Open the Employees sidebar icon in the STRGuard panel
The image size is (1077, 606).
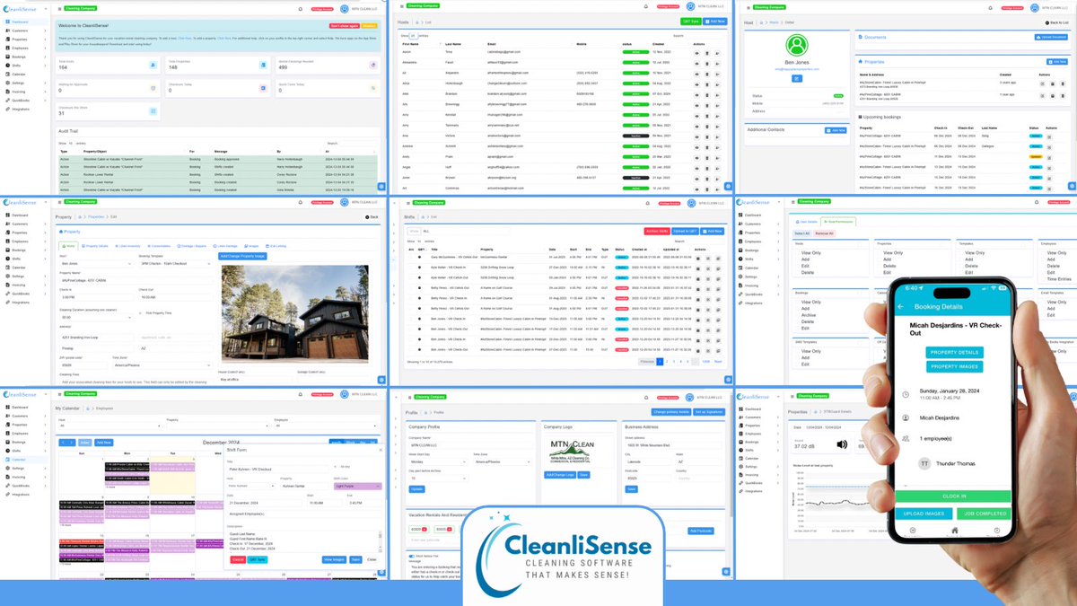point(740,434)
